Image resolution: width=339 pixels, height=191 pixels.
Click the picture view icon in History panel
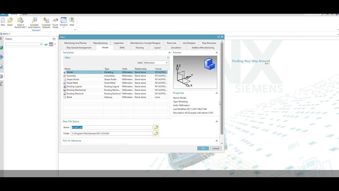51,44
